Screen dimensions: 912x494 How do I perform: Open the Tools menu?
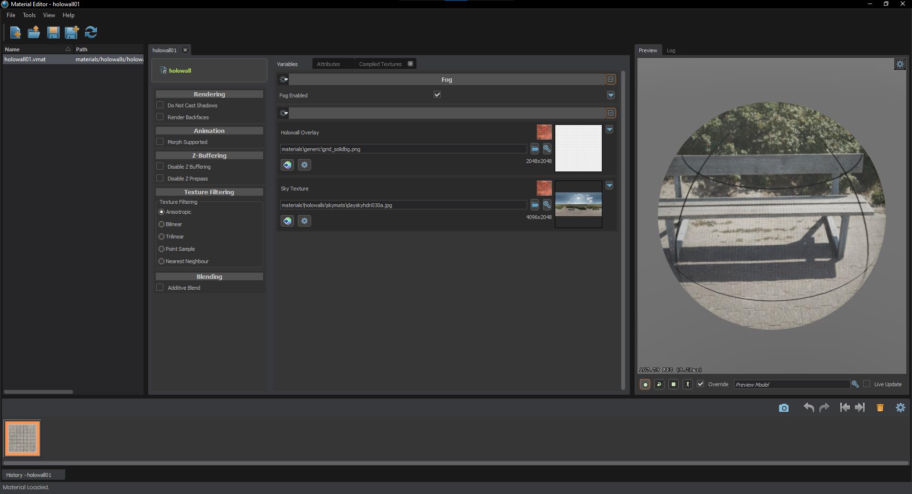[29, 15]
